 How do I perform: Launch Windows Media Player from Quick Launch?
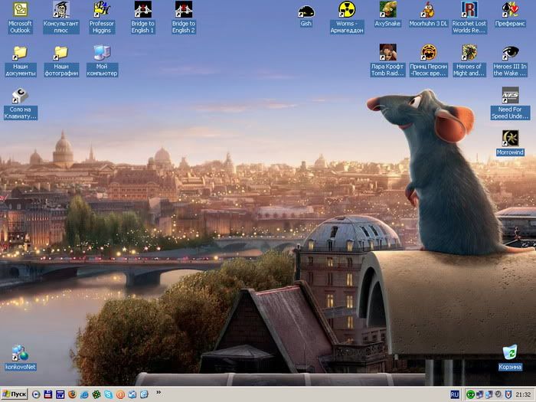(36, 394)
